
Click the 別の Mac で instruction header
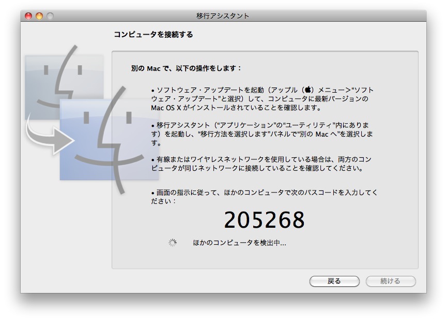(x=187, y=68)
